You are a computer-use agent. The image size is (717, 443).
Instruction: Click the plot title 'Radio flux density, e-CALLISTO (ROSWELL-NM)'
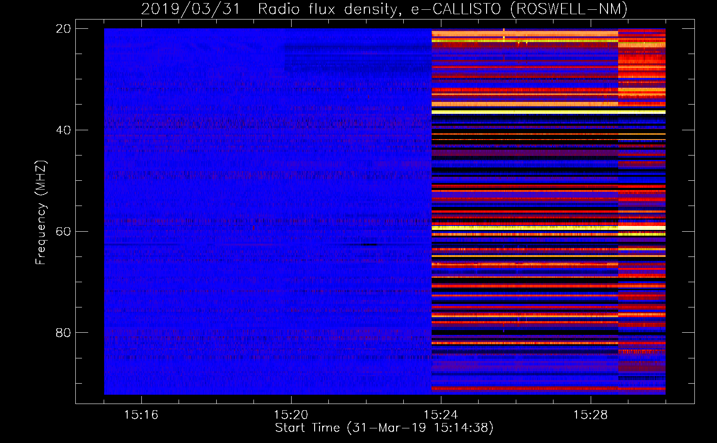tap(443, 9)
